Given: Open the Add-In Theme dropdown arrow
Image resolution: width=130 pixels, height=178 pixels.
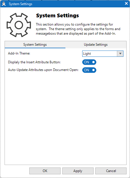Looking at the screenshot, I should pyautogui.click(x=120, y=54).
